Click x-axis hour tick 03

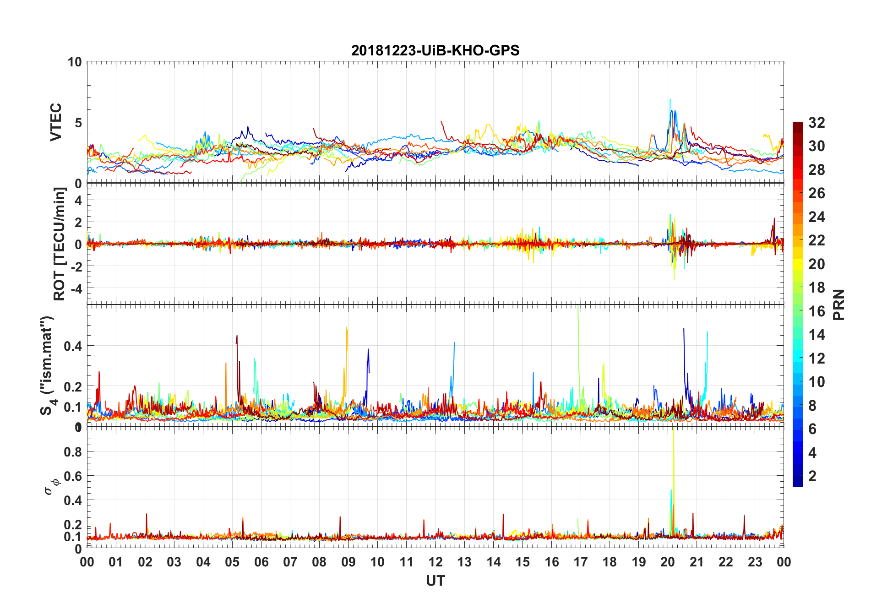174,562
